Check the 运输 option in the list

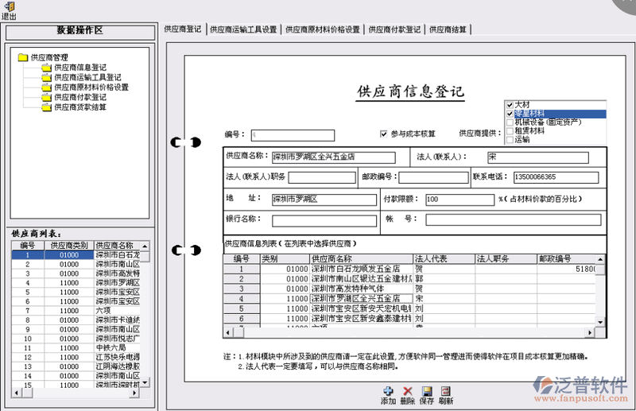pyautogui.click(x=510, y=140)
